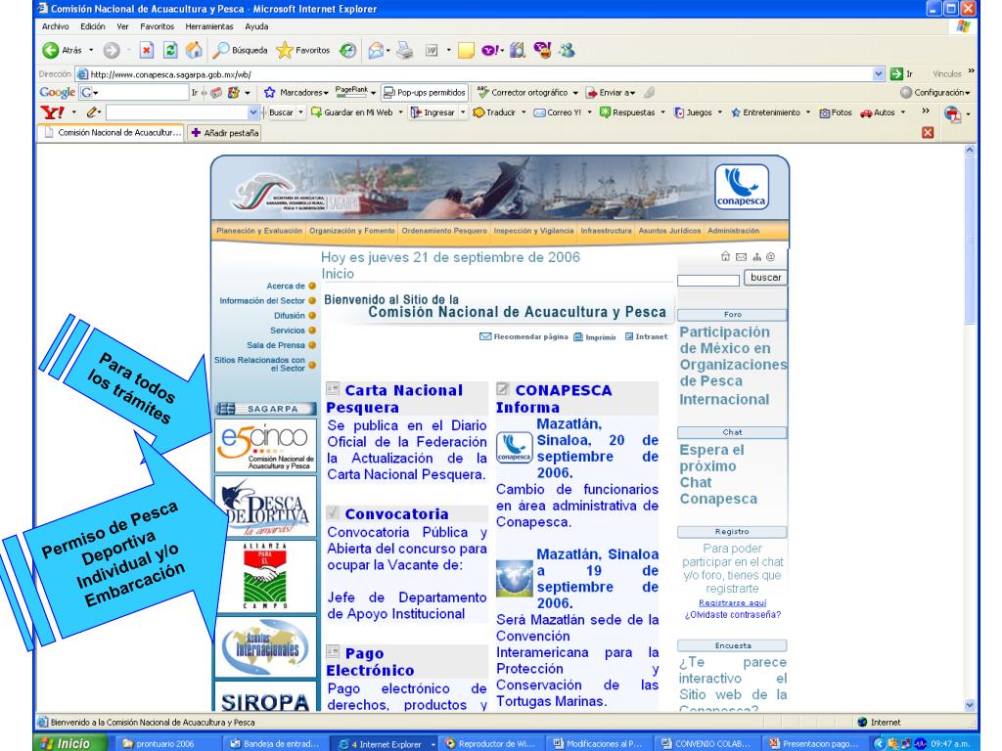Open Planeación y Evaluación site menu
The width and height of the screenshot is (1002, 751).
point(258,231)
